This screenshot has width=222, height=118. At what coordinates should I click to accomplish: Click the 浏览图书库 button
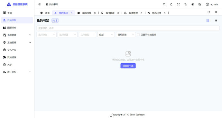(x=128, y=66)
